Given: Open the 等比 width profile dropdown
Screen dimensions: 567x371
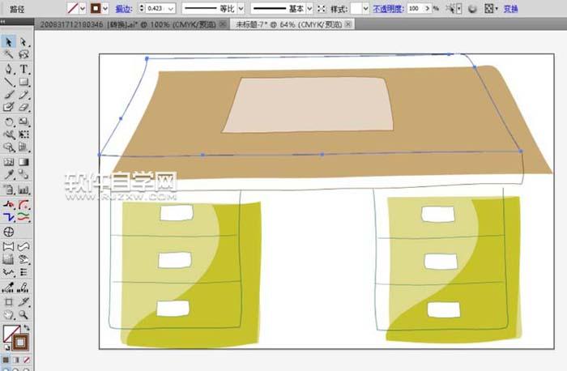Looking at the screenshot, I should 241,9.
